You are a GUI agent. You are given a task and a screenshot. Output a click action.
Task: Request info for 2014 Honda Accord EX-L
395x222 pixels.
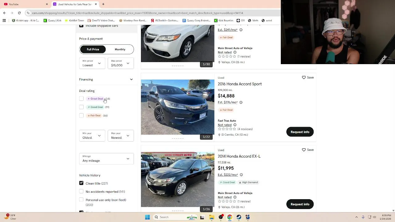point(300,204)
